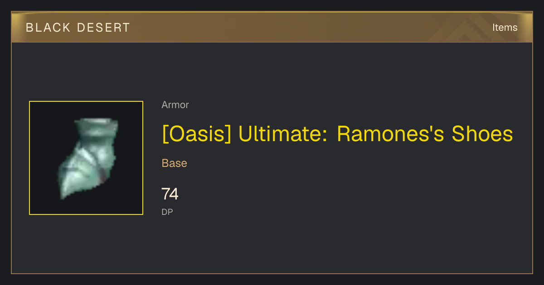Click the 74 defense value
Viewport: 544px width, 285px height.
point(170,194)
